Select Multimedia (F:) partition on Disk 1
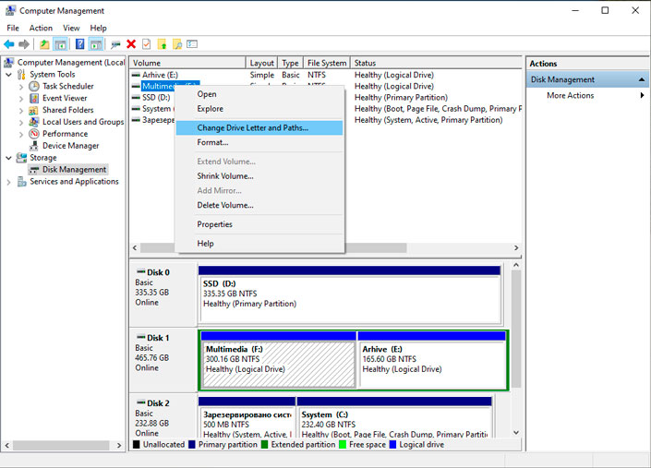651x468 pixels. 278,360
